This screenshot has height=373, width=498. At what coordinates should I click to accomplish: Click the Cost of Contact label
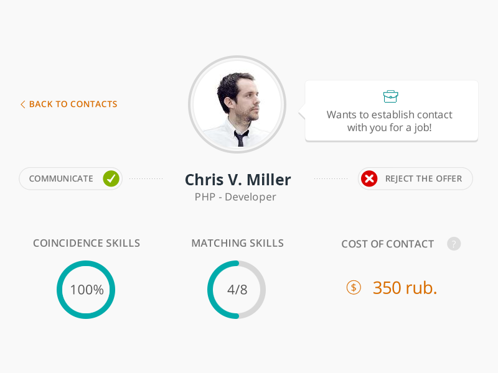coord(387,244)
